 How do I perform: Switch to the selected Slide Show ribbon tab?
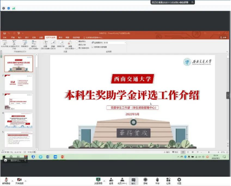[51, 37]
